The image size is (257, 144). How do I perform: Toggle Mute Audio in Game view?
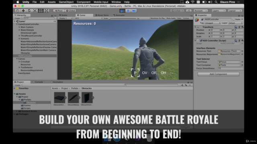[x=171, y=18]
